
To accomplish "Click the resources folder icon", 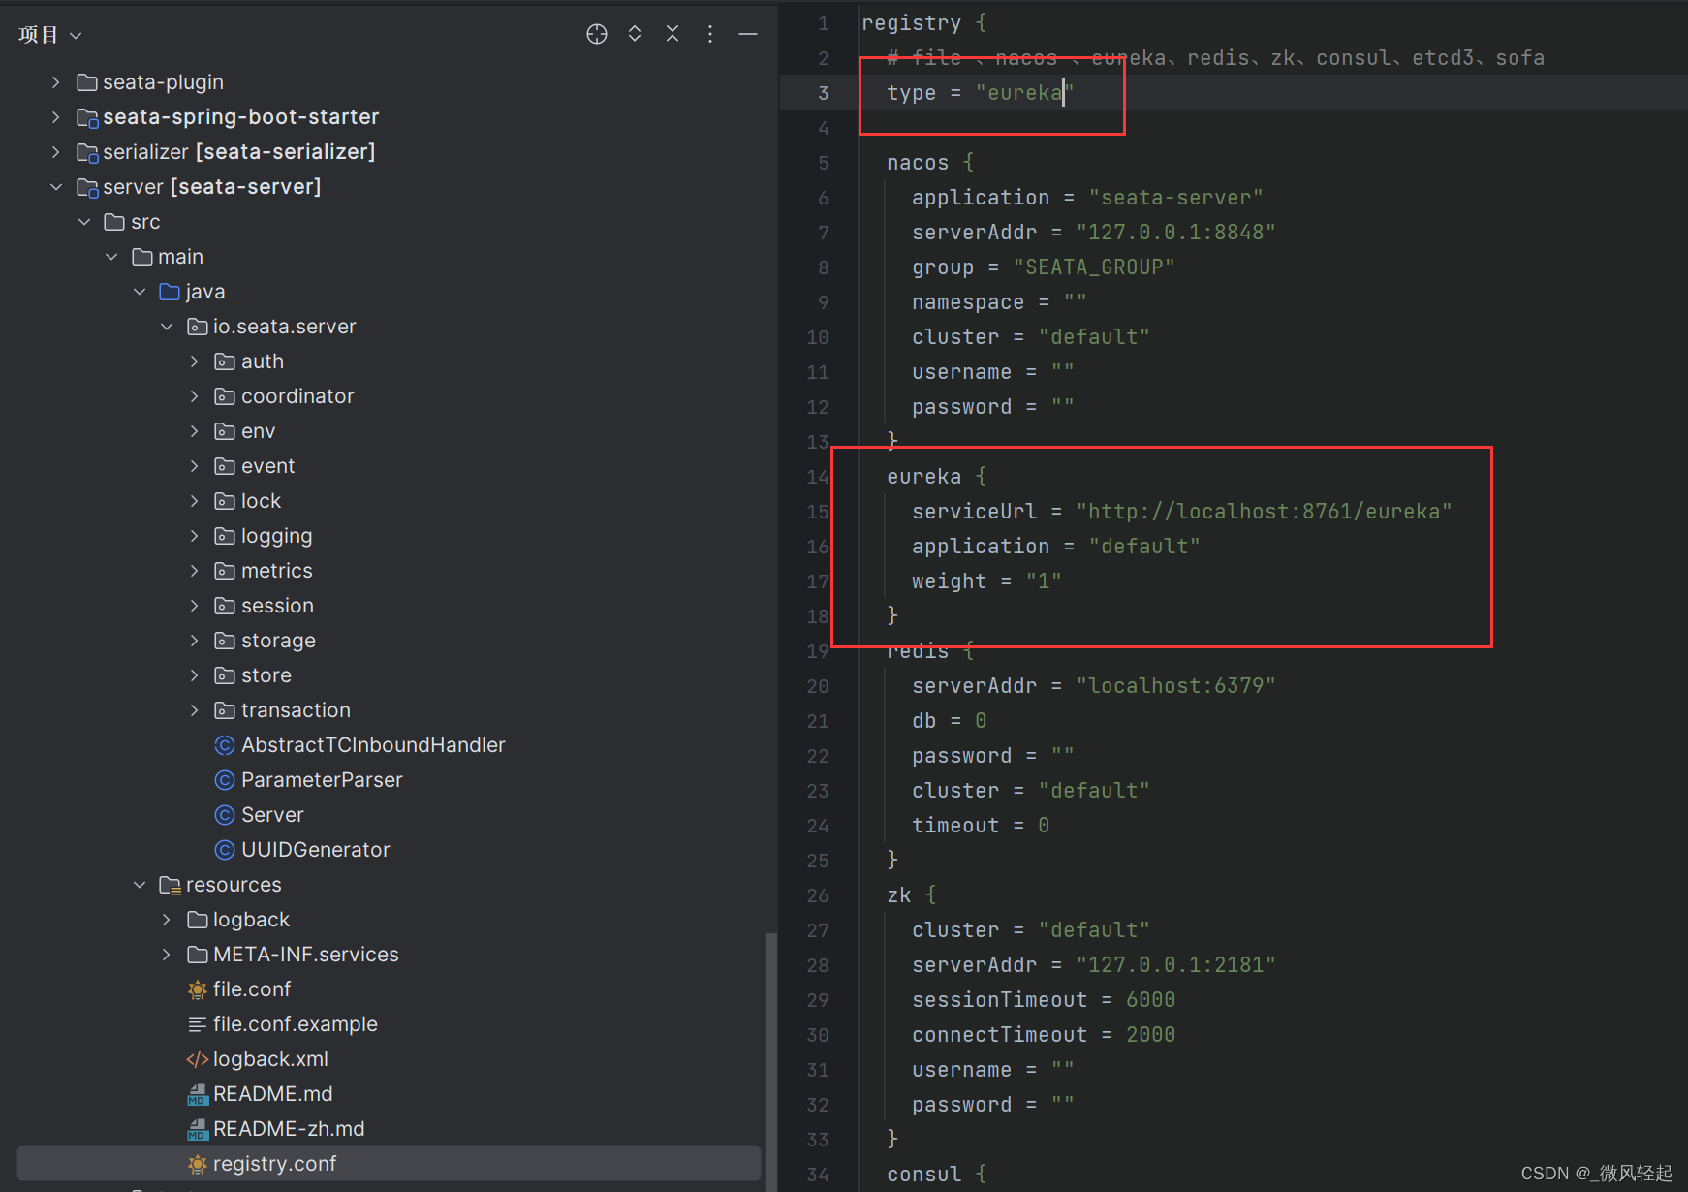I will click(x=171, y=885).
